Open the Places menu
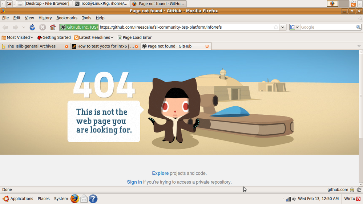Viewport: 363px width, 204px height. click(44, 199)
